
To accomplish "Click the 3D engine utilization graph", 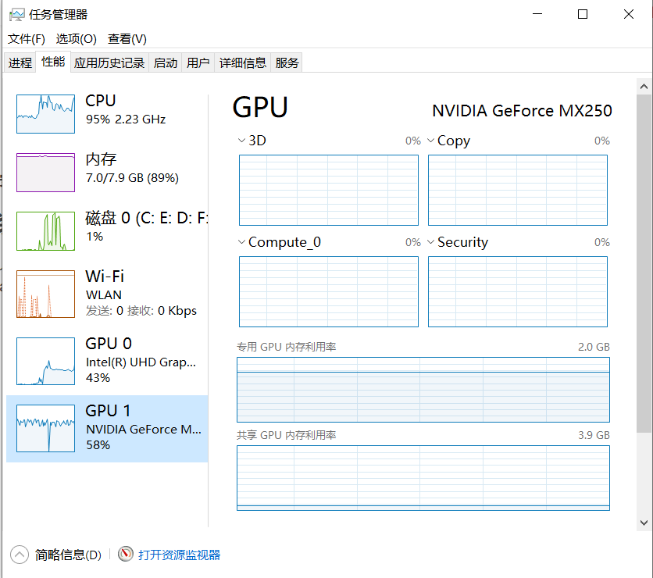I will [x=329, y=191].
